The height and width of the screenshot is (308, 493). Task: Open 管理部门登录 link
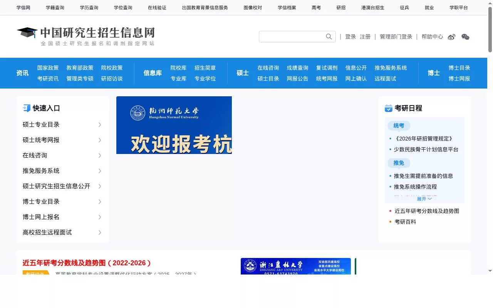(x=396, y=37)
